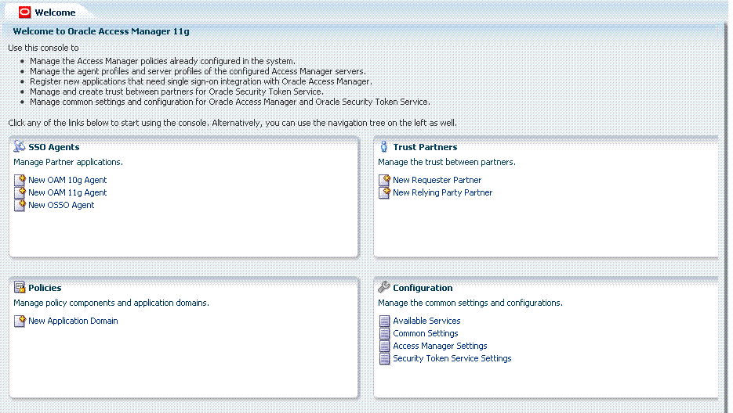Click the Security Token Service Settings icon
Screen dimensions: 733x413
(x=384, y=359)
